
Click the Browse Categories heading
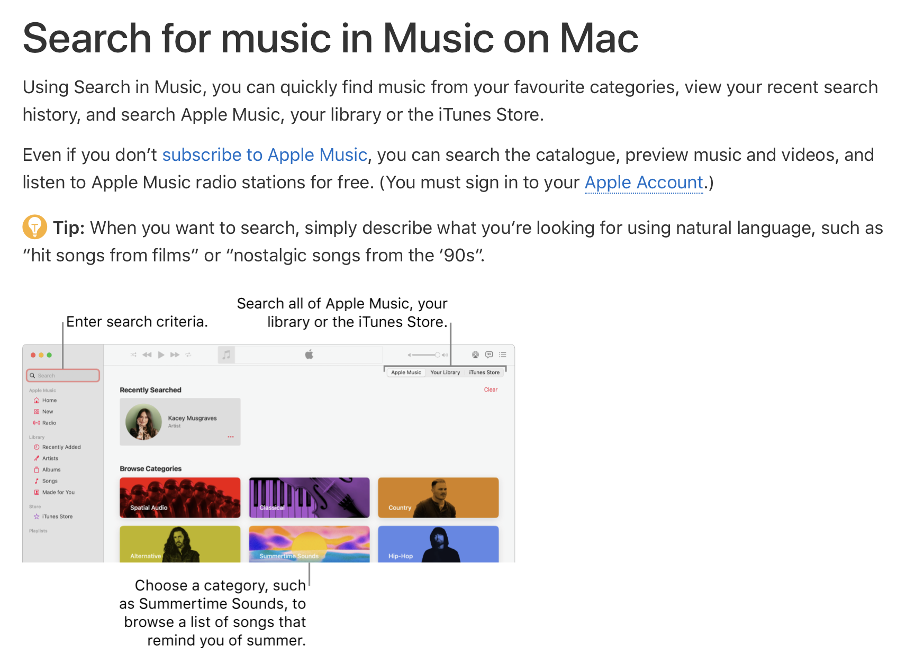pos(150,469)
